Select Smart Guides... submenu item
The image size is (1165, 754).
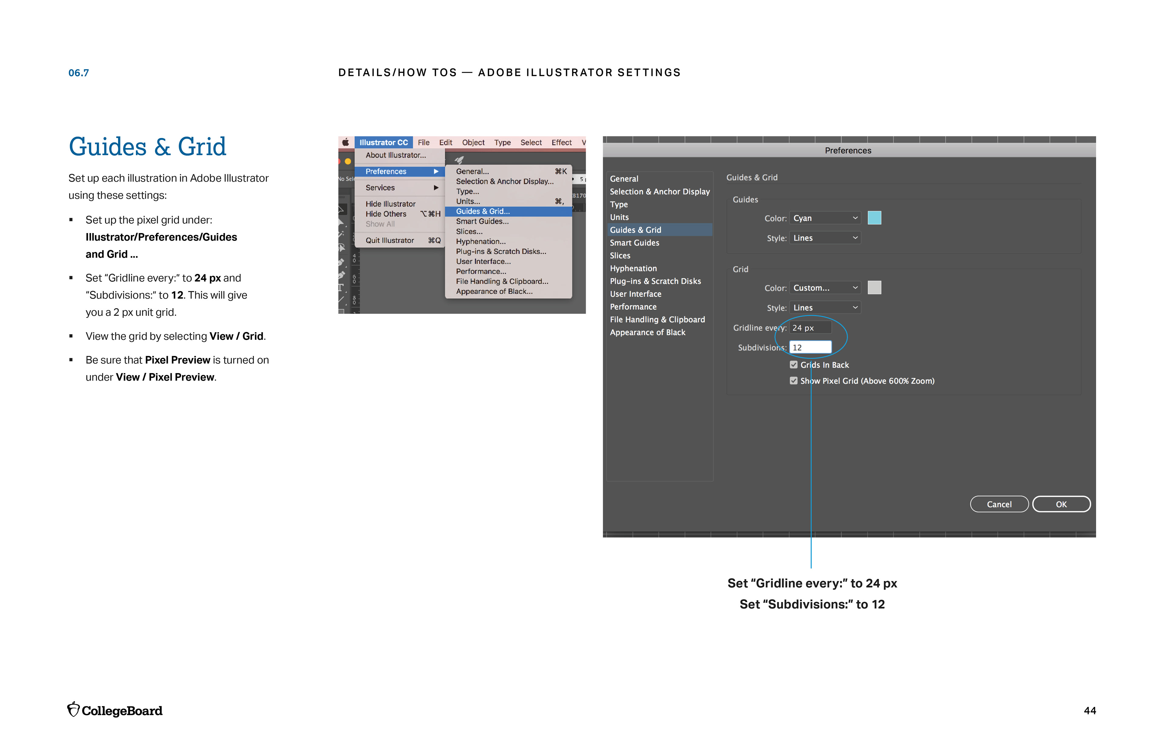pos(508,221)
